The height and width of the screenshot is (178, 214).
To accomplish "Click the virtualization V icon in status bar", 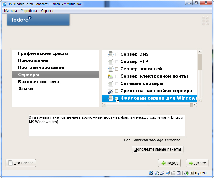I will 179,173.
